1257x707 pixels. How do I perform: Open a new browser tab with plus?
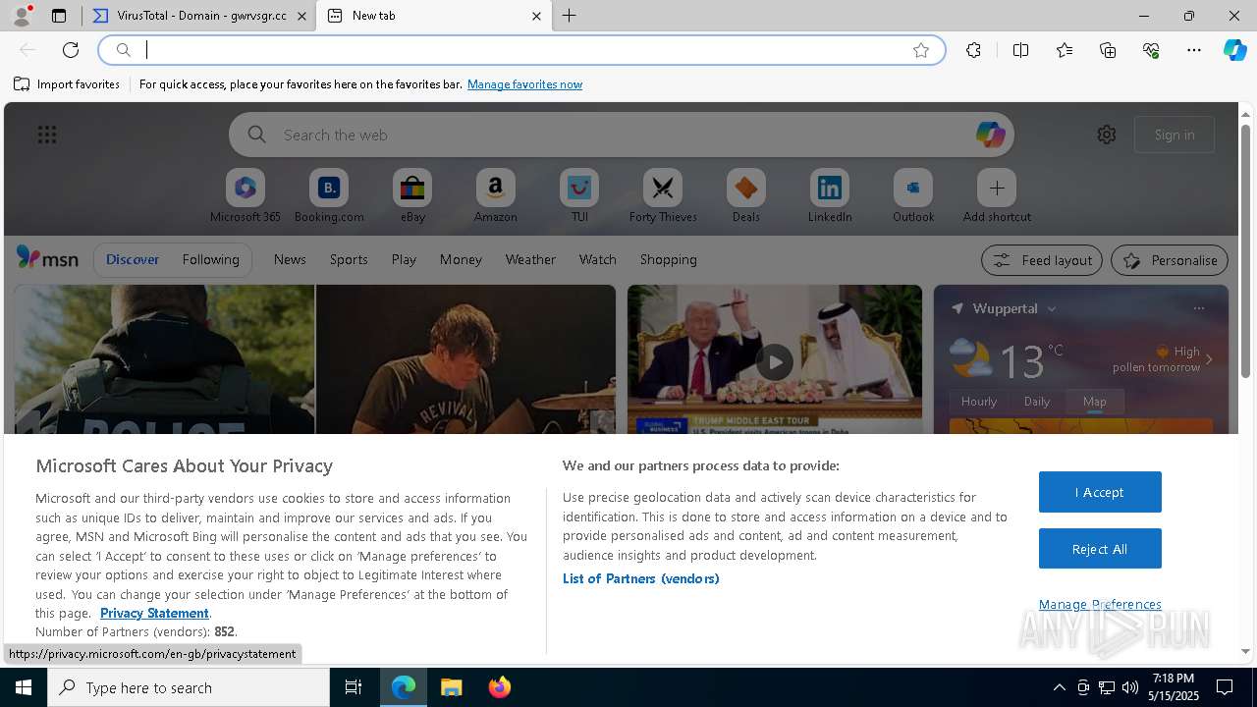tap(570, 16)
